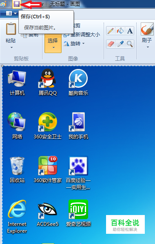Open the Paint system menu icon
Viewport: 155px width, 244px height.
[x=3, y=4]
